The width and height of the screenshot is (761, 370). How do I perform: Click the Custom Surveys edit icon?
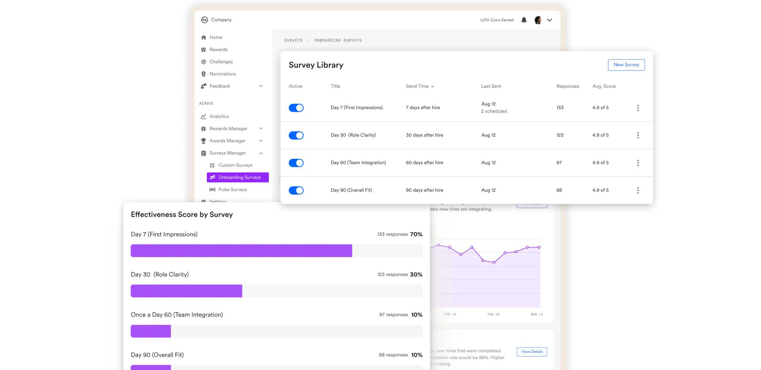pyautogui.click(x=212, y=165)
